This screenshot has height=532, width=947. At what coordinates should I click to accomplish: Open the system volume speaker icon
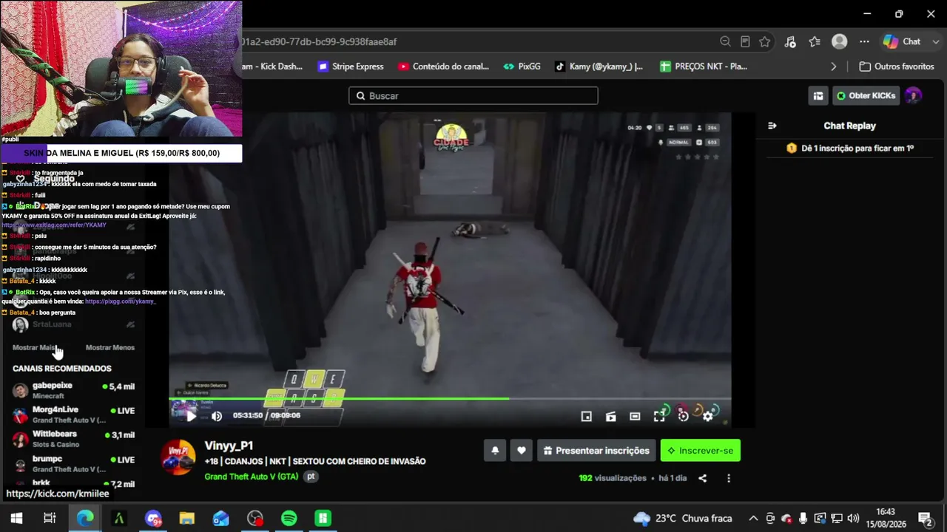click(x=853, y=518)
